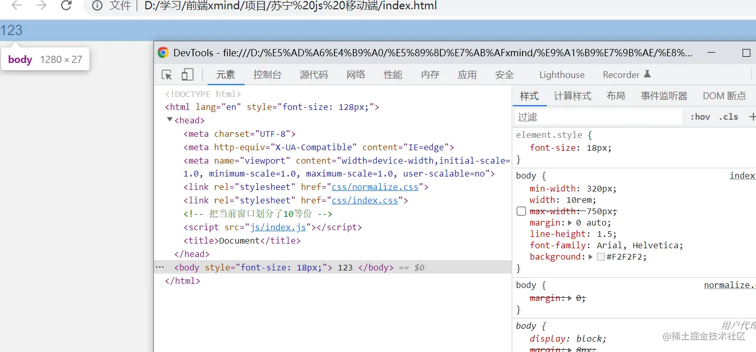Maximize the DevTools window
756x352 pixels.
pyautogui.click(x=746, y=53)
